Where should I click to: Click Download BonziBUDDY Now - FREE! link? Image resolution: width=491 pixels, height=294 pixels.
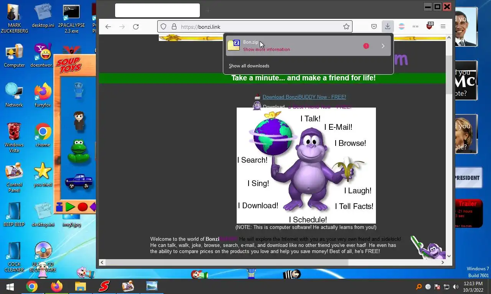point(304,97)
